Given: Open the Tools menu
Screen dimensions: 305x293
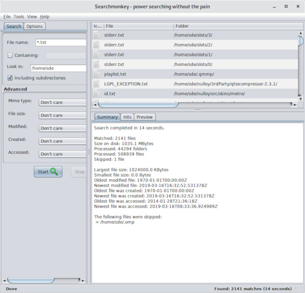Looking at the screenshot, I should tap(19, 17).
